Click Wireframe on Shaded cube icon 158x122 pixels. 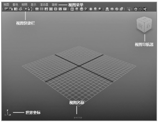click(x=81, y=9)
